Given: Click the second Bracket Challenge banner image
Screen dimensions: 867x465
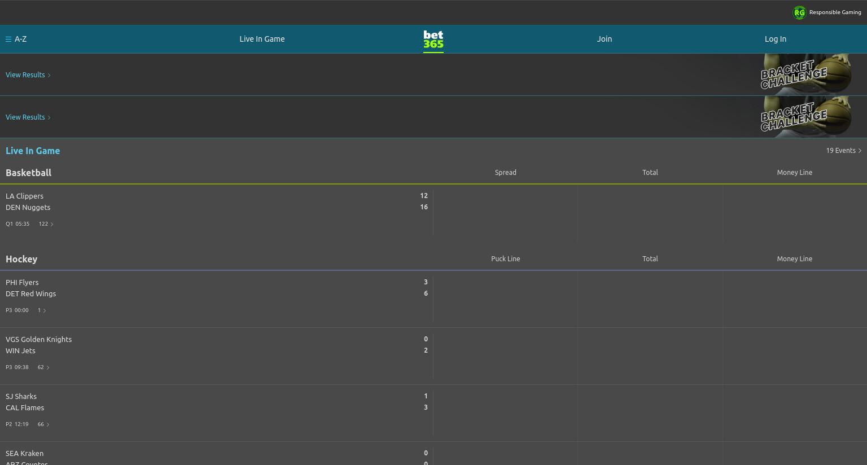Looking at the screenshot, I should tap(805, 116).
